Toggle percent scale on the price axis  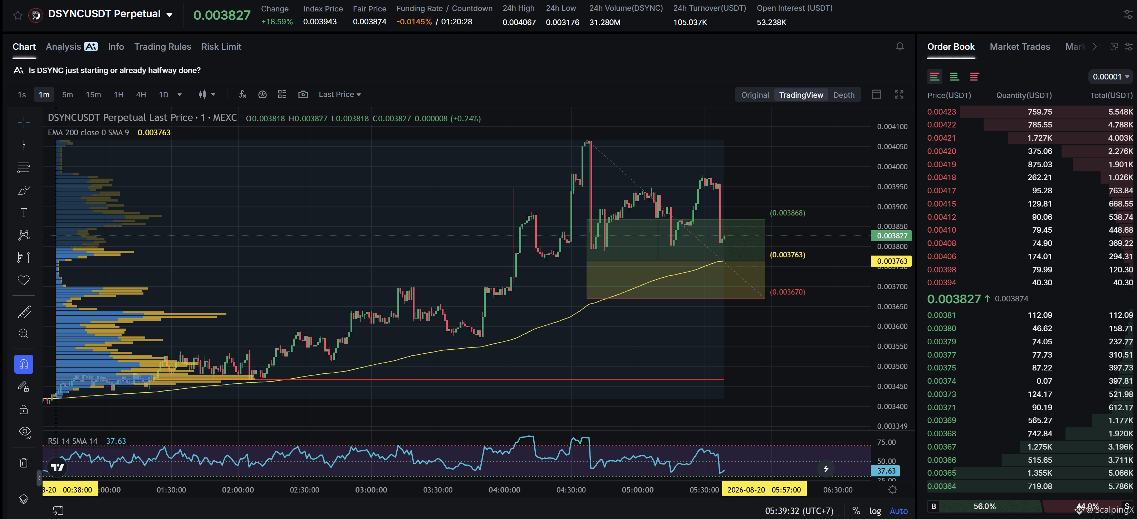[x=856, y=511]
